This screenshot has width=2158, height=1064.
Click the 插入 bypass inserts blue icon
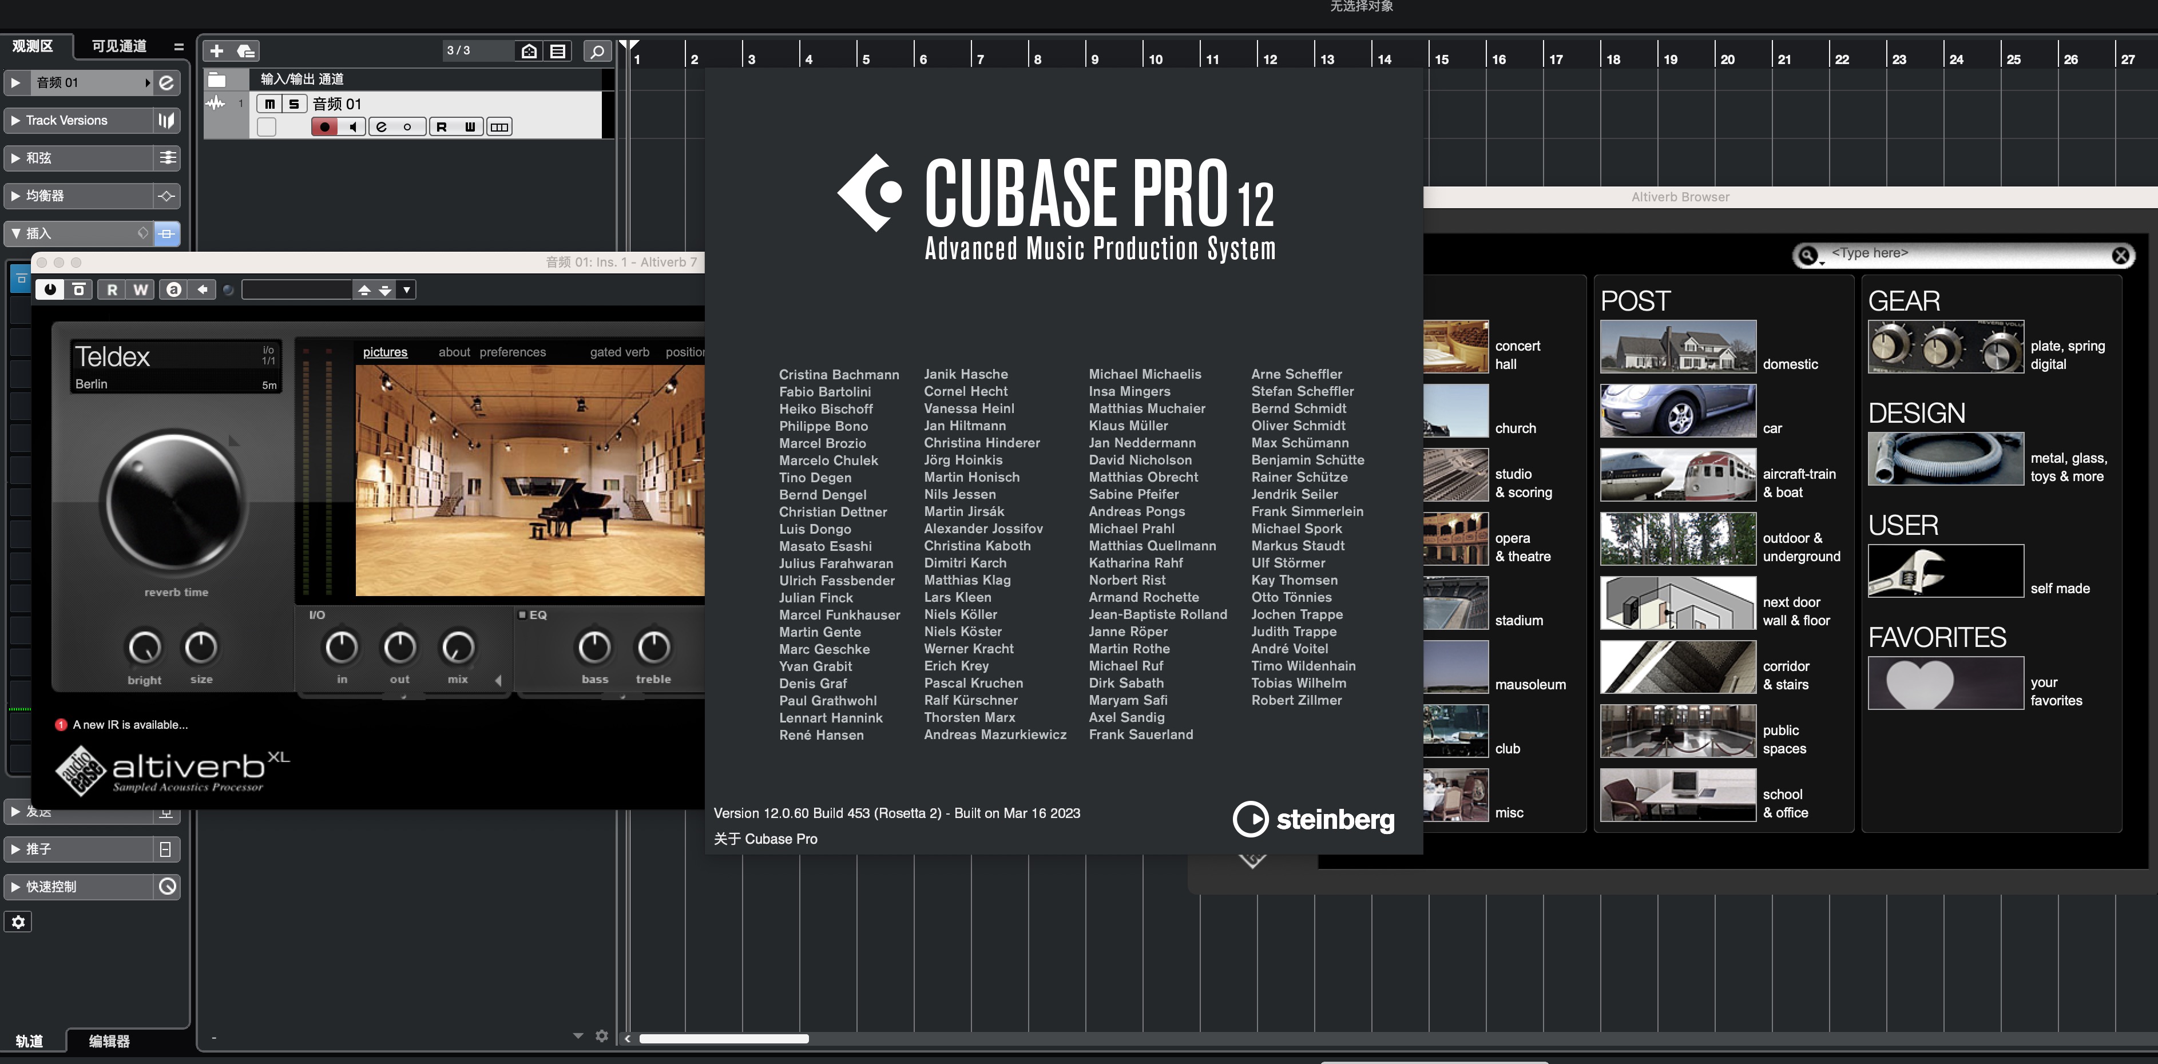click(x=166, y=233)
